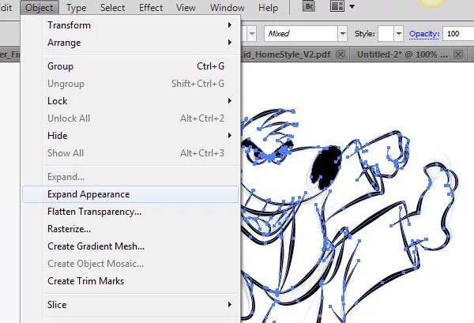Open the Mixed brush dropdown arrow
474x323 pixels.
343,33
